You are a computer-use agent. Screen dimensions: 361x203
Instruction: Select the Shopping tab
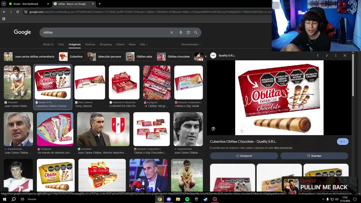105,44
